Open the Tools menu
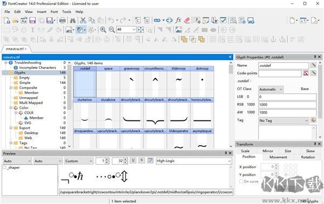 [x=66, y=12]
